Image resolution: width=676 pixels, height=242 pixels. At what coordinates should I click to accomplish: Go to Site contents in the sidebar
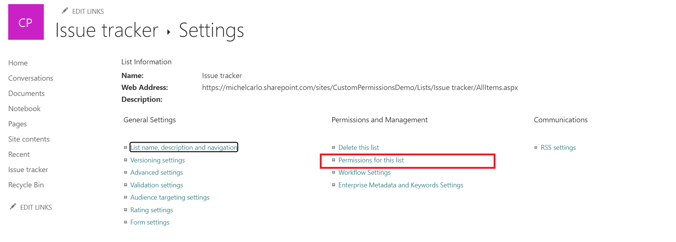click(x=29, y=139)
